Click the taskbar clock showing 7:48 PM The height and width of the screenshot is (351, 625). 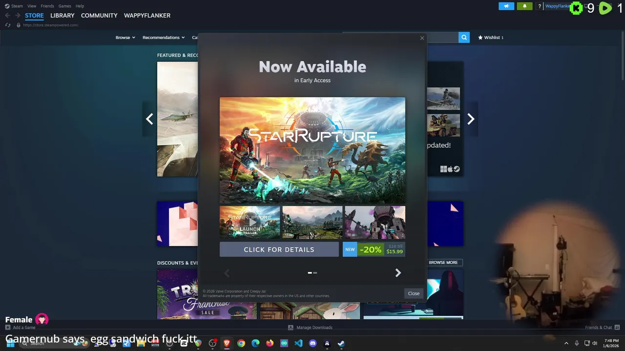pyautogui.click(x=611, y=343)
